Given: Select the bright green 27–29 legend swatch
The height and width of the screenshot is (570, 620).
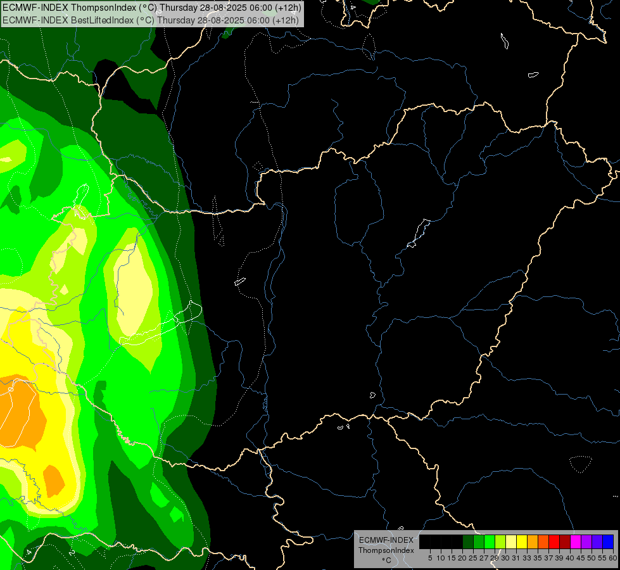Looking at the screenshot, I should point(490,541).
